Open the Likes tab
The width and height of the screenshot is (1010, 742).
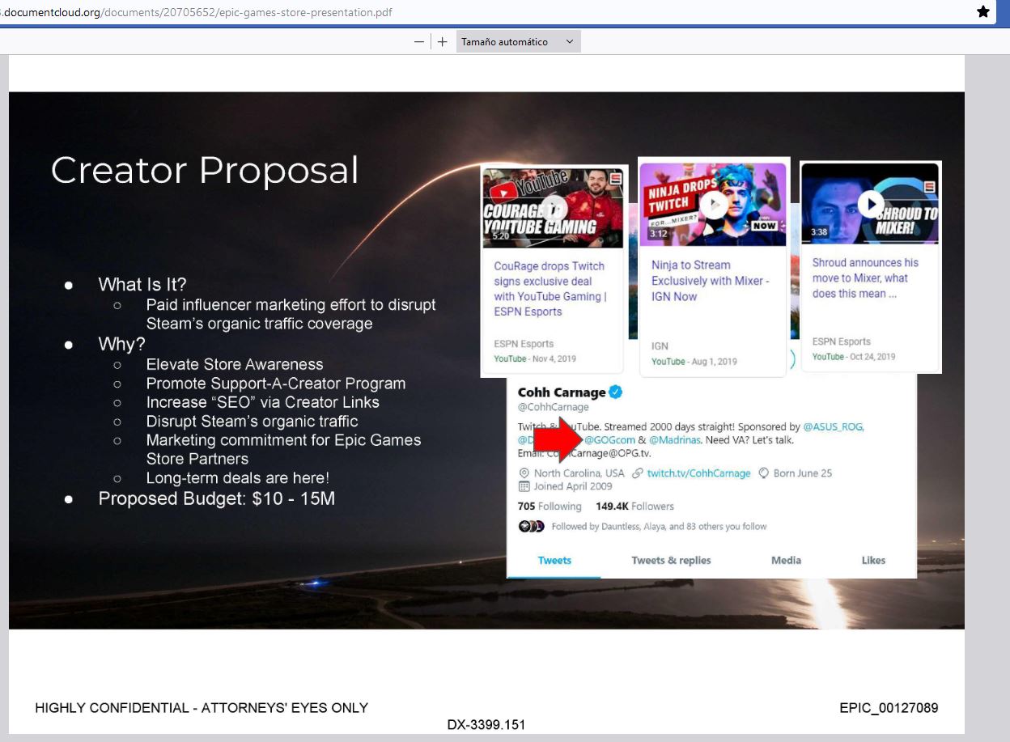coord(873,560)
